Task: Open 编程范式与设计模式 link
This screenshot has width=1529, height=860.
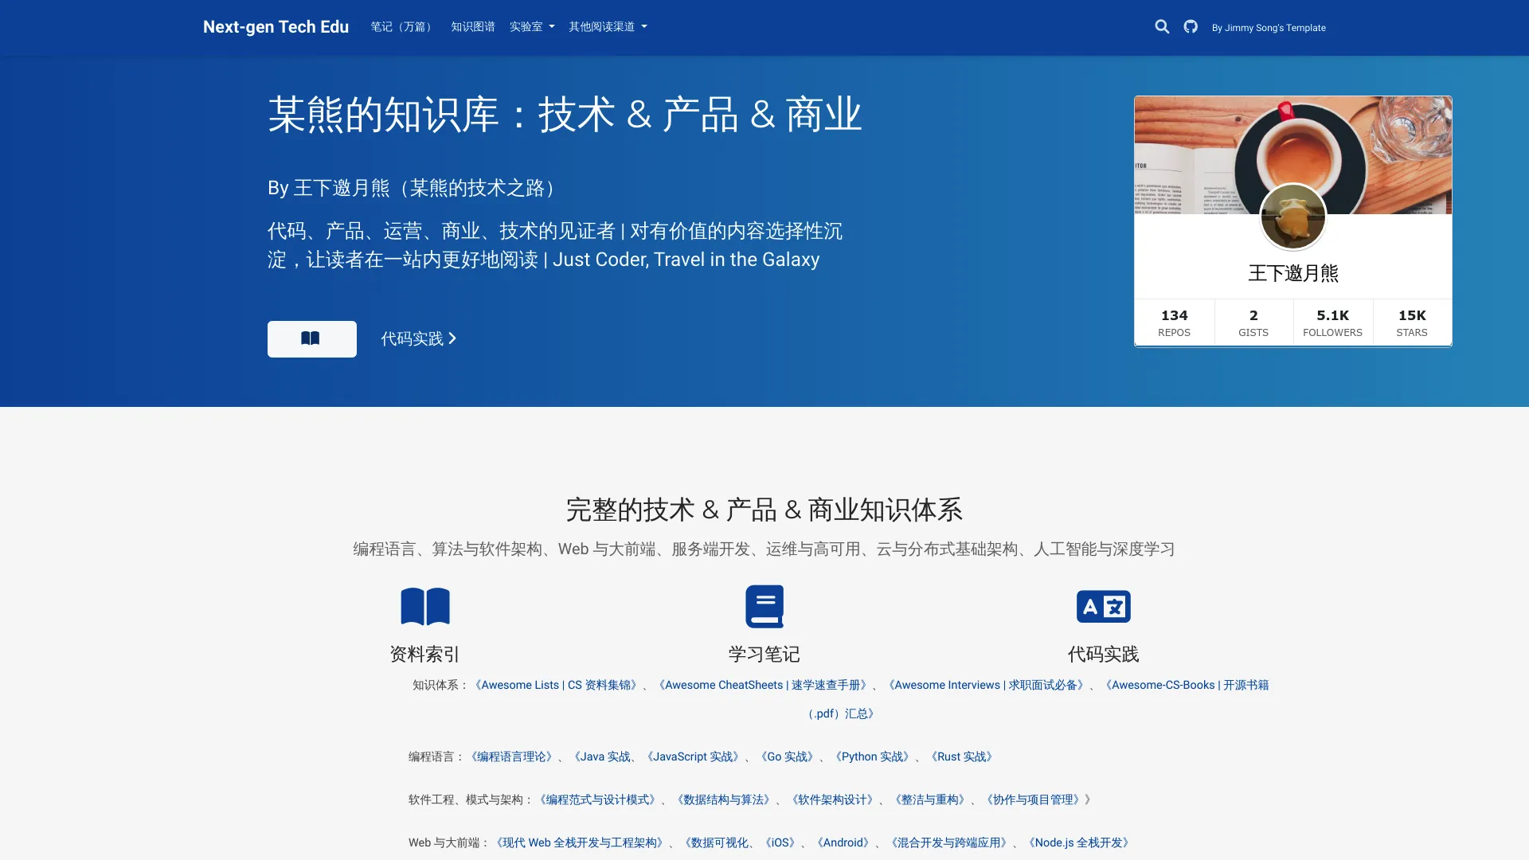Action: click(x=597, y=799)
